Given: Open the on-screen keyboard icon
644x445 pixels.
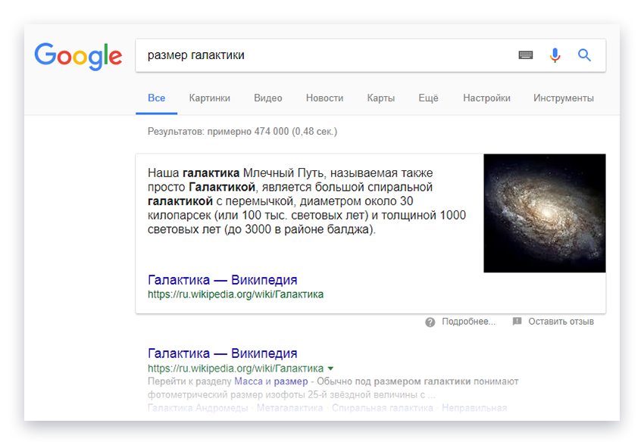Looking at the screenshot, I should click(525, 55).
